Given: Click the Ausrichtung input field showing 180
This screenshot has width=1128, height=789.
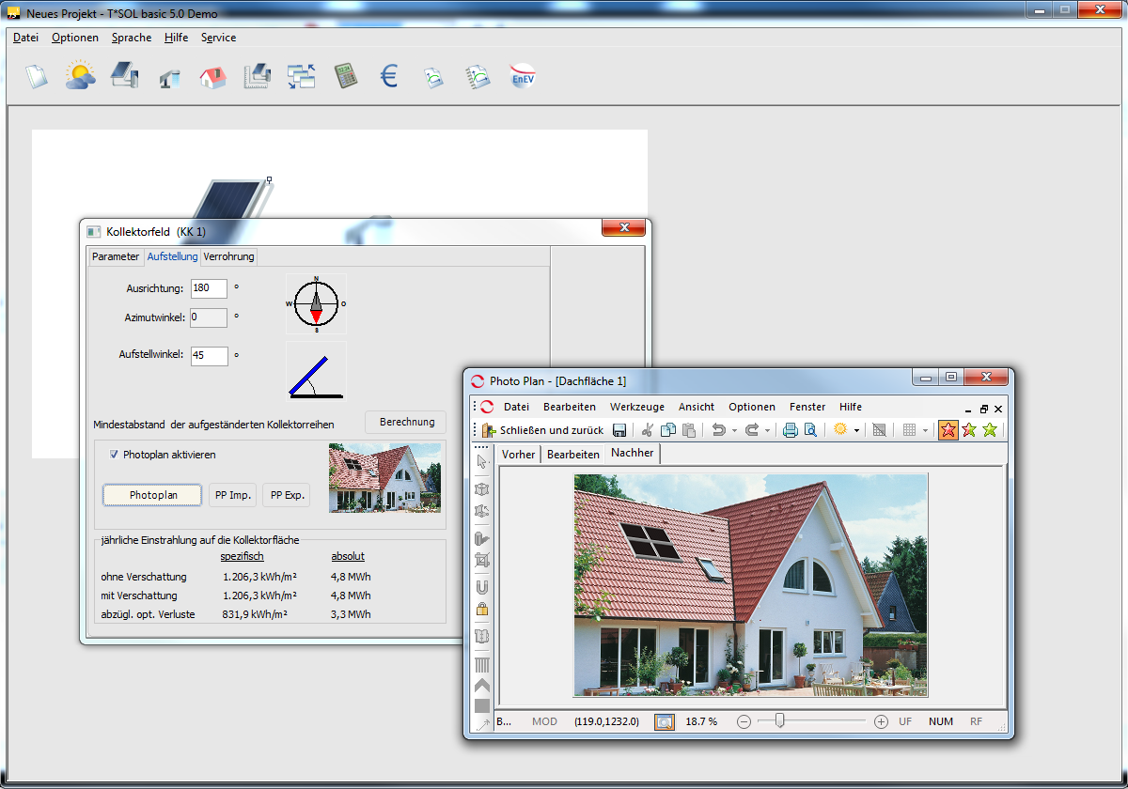Looking at the screenshot, I should [209, 288].
